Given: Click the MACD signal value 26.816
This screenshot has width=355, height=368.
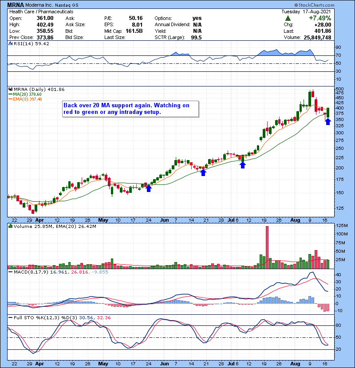Looking at the screenshot, I should [x=79, y=272].
